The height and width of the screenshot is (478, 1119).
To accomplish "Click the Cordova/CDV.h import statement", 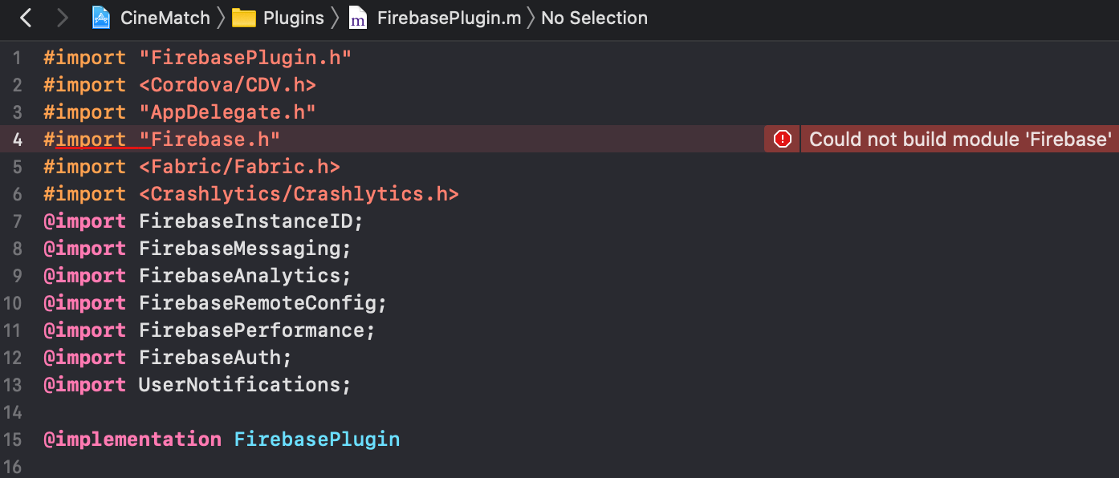I will (x=180, y=85).
